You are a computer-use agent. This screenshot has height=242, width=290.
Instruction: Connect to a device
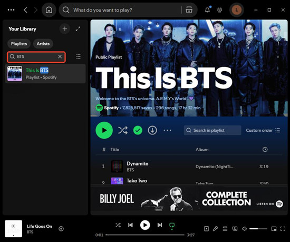tap(235, 229)
